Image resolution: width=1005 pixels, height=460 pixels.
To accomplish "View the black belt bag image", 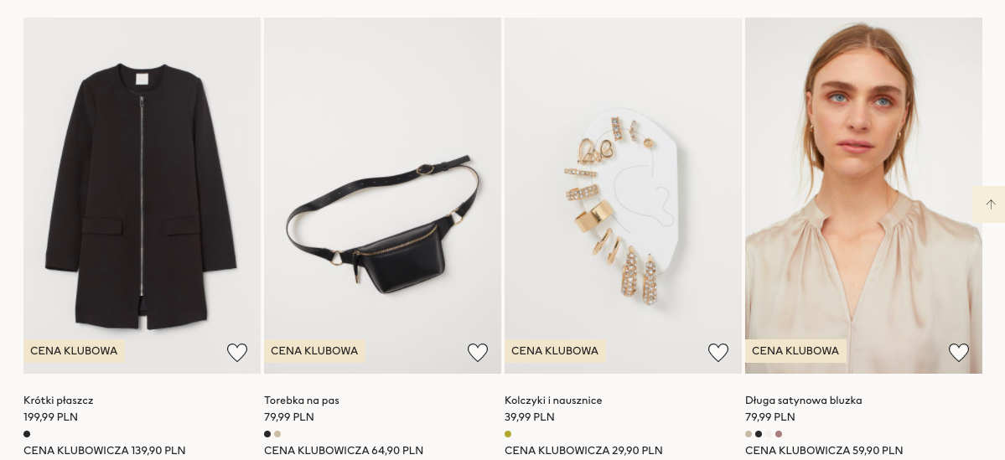I will coord(382,193).
